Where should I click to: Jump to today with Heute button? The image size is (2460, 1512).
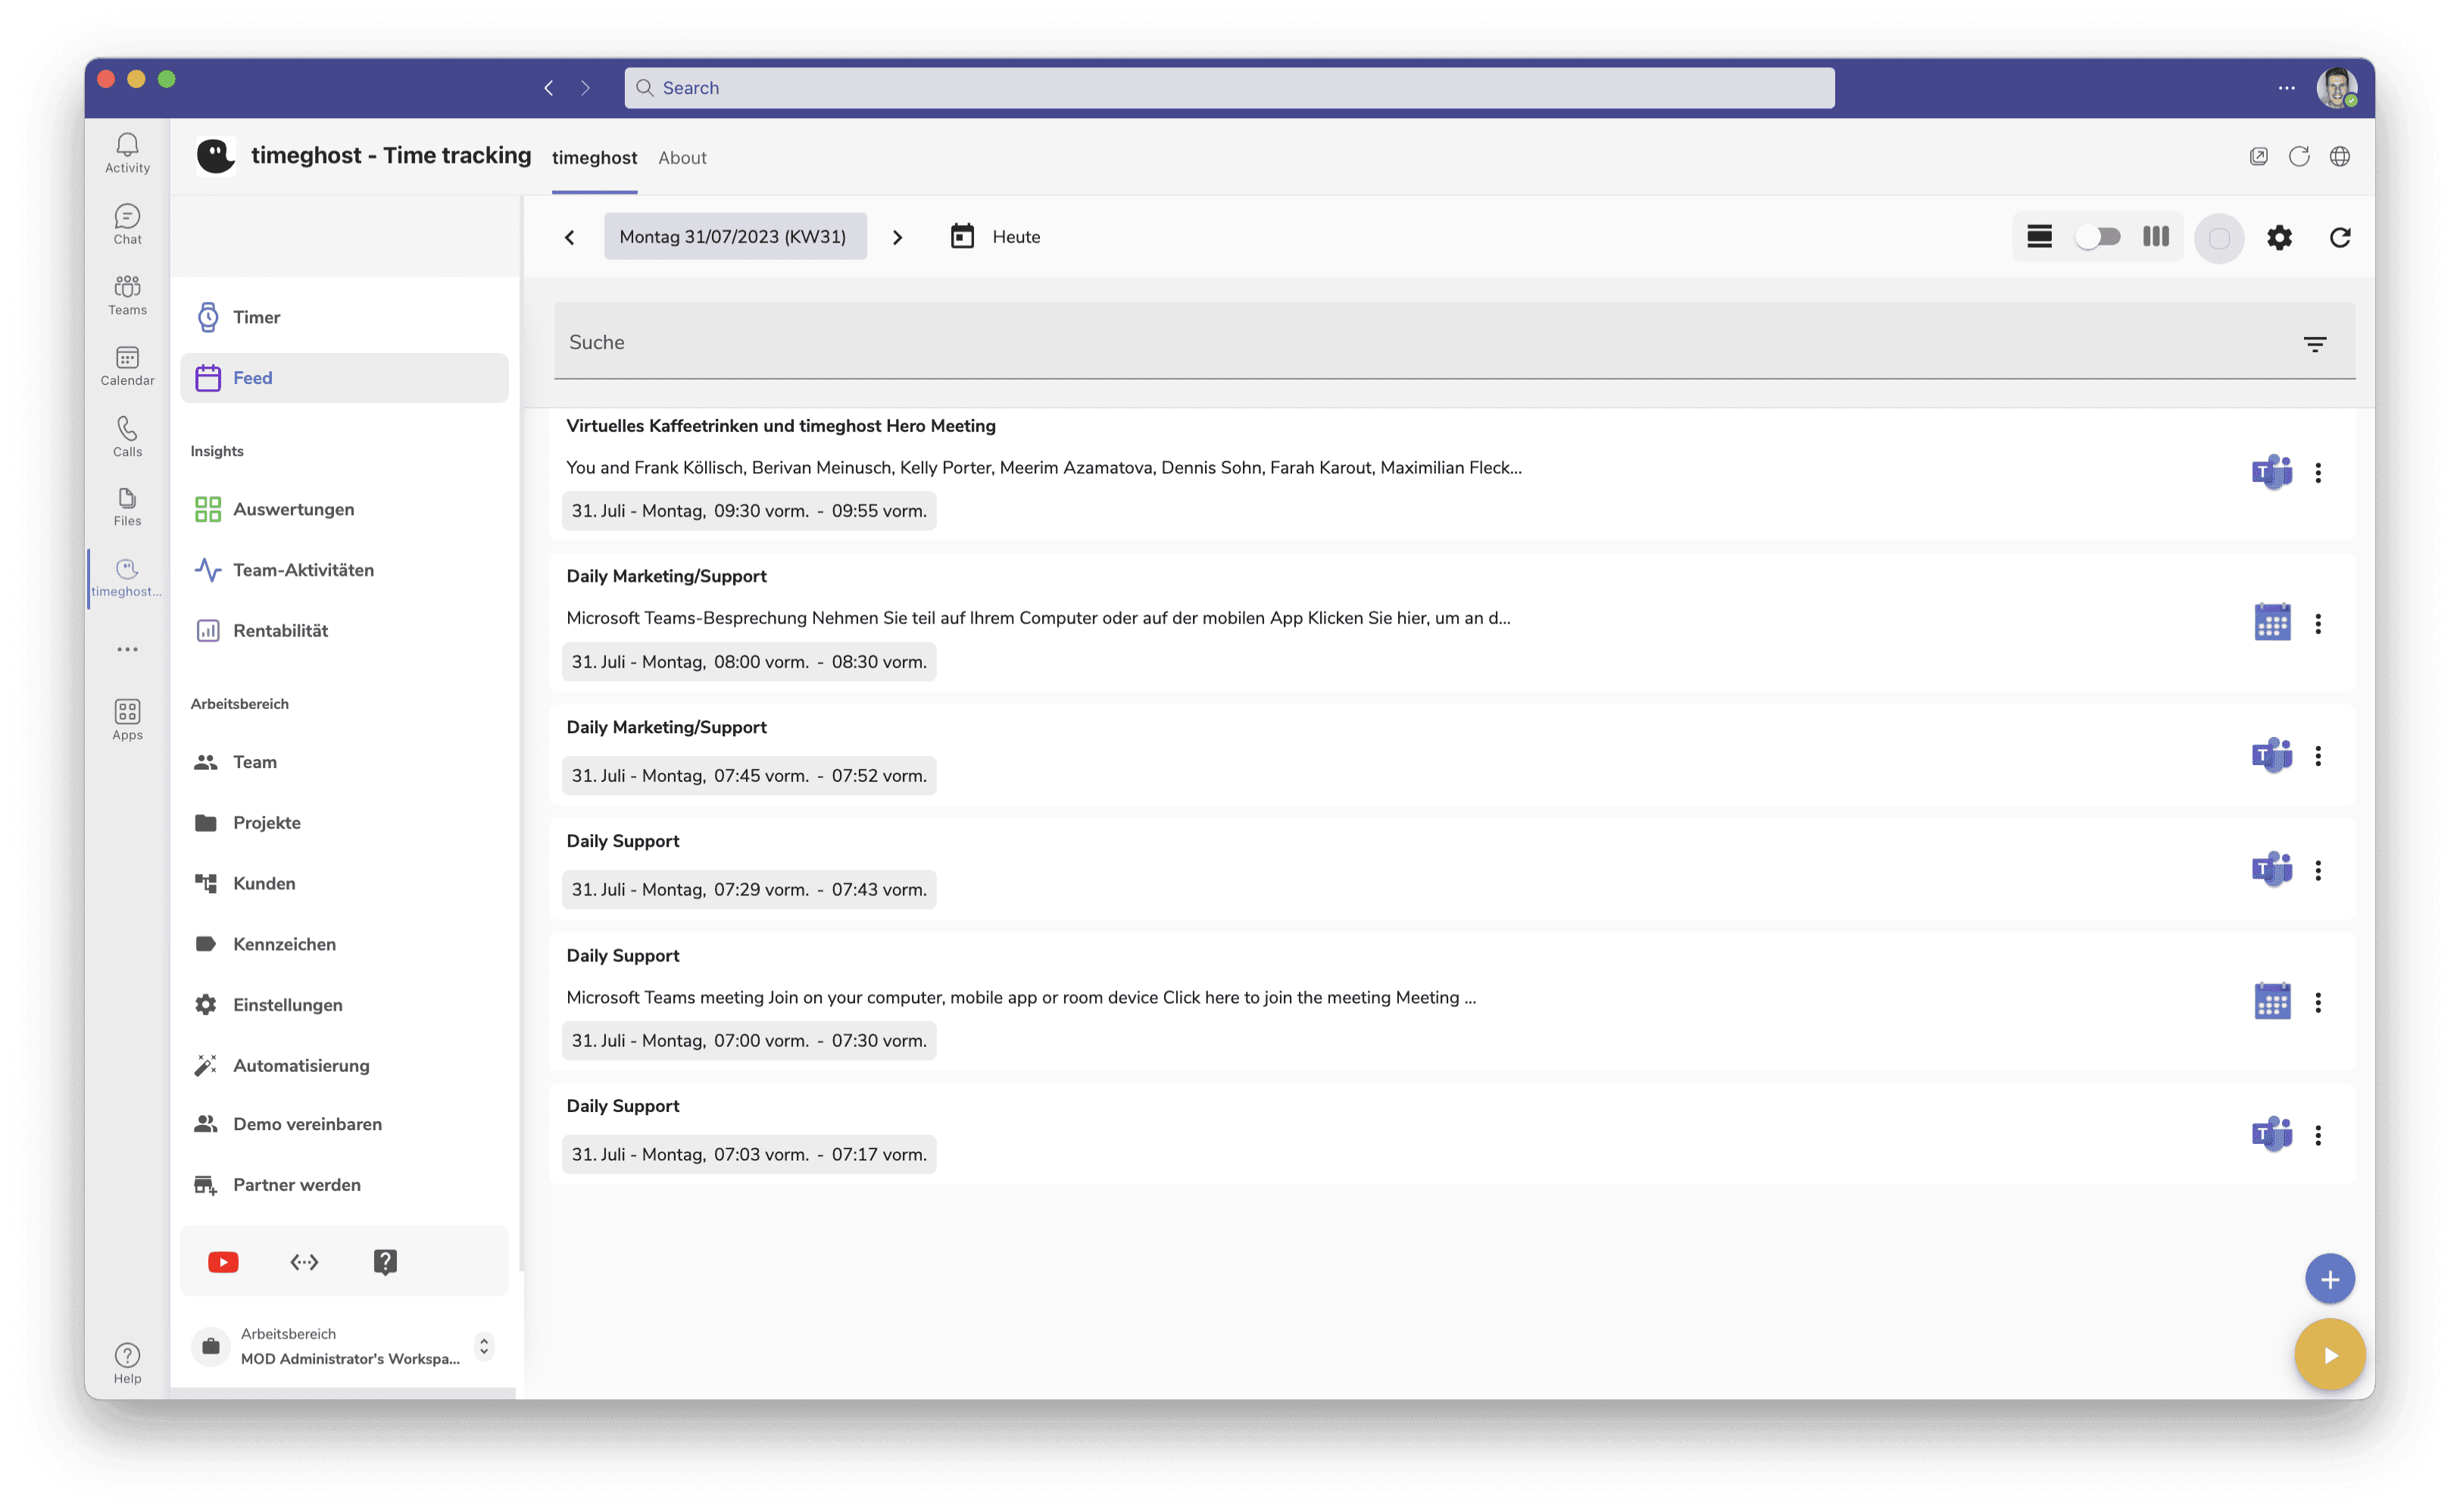point(994,237)
